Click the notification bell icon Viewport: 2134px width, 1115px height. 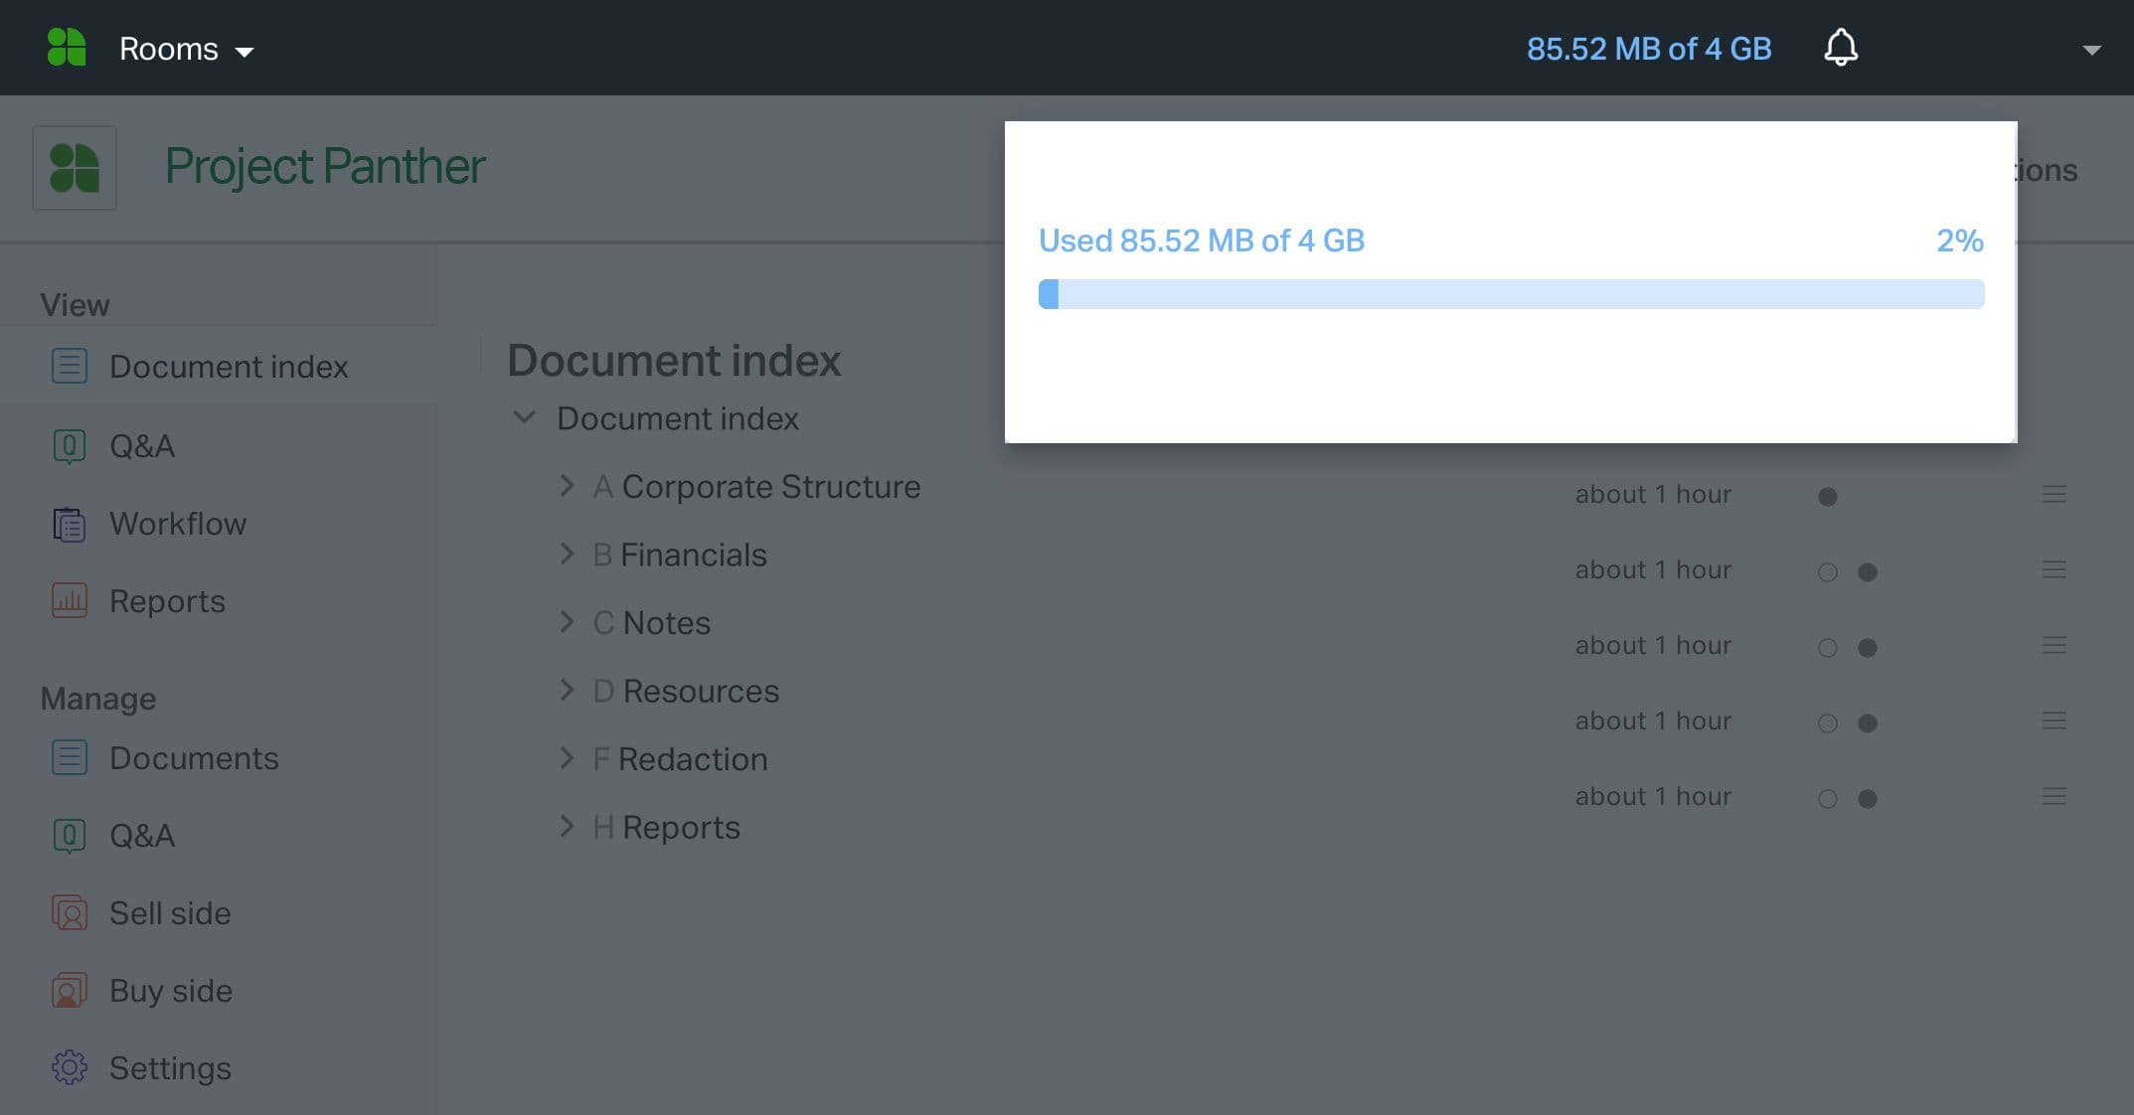(1841, 48)
